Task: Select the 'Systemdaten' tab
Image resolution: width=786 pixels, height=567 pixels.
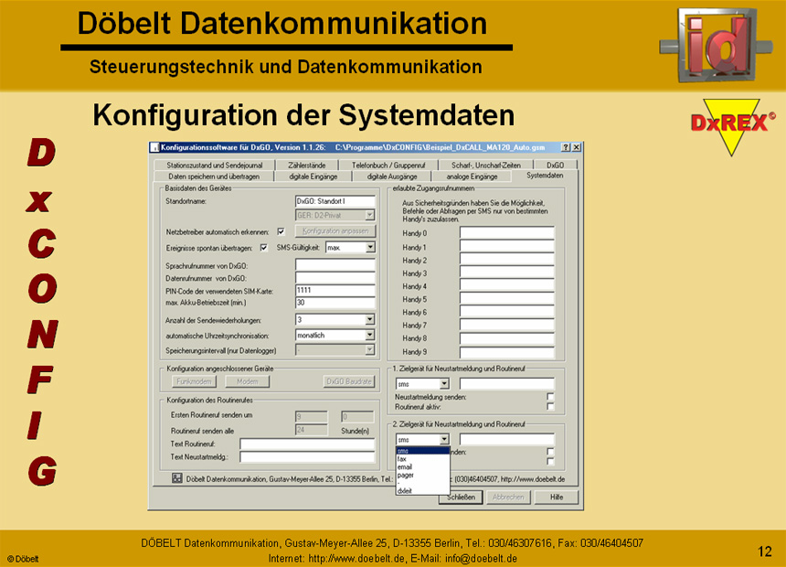Action: [x=545, y=176]
